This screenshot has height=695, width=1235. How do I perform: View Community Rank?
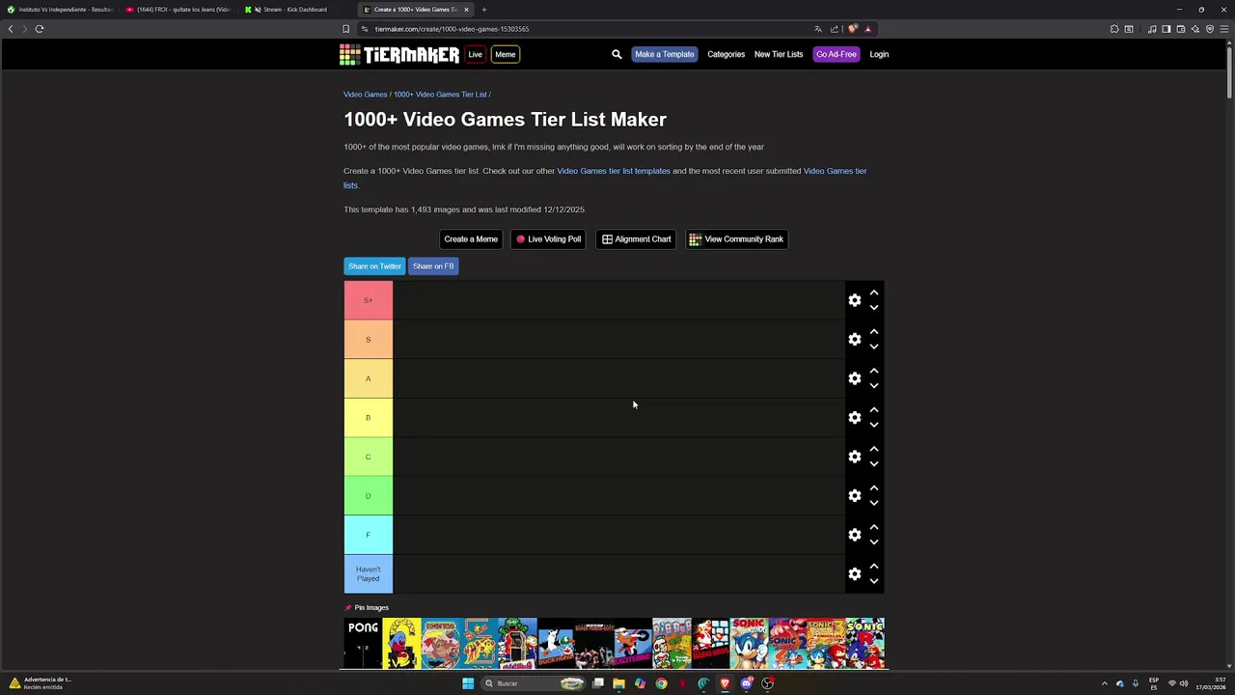(736, 239)
